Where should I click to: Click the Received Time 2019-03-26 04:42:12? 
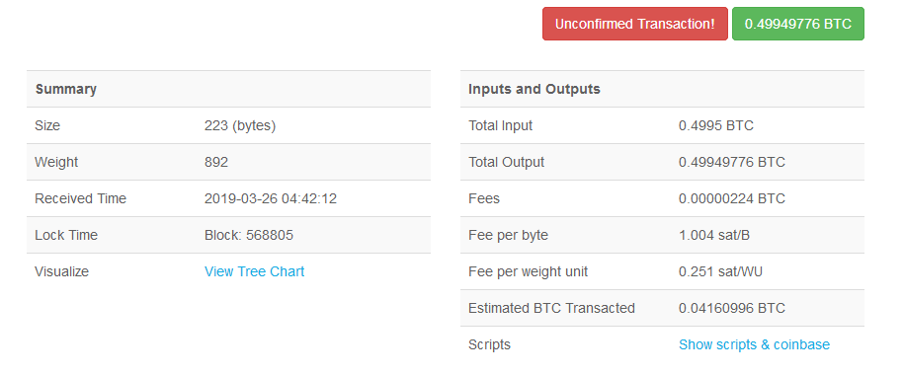270,198
